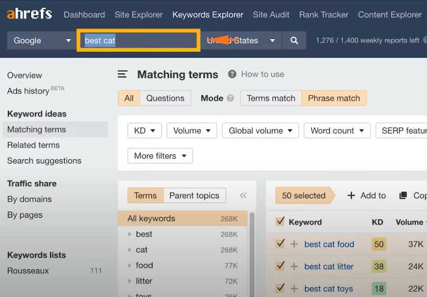The width and height of the screenshot is (427, 297).
Task: Open the United States country dropdown
Action: [x=242, y=40]
